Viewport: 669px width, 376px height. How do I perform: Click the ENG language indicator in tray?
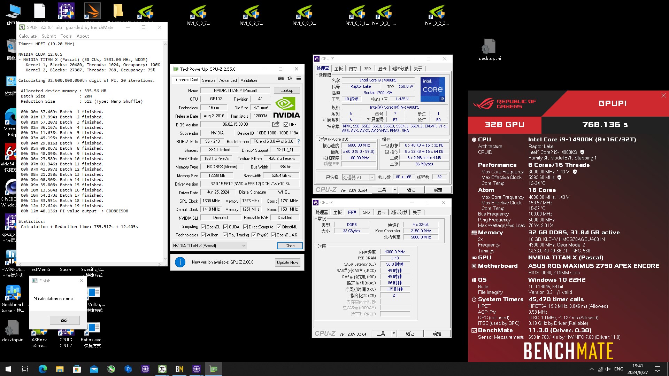click(619, 369)
